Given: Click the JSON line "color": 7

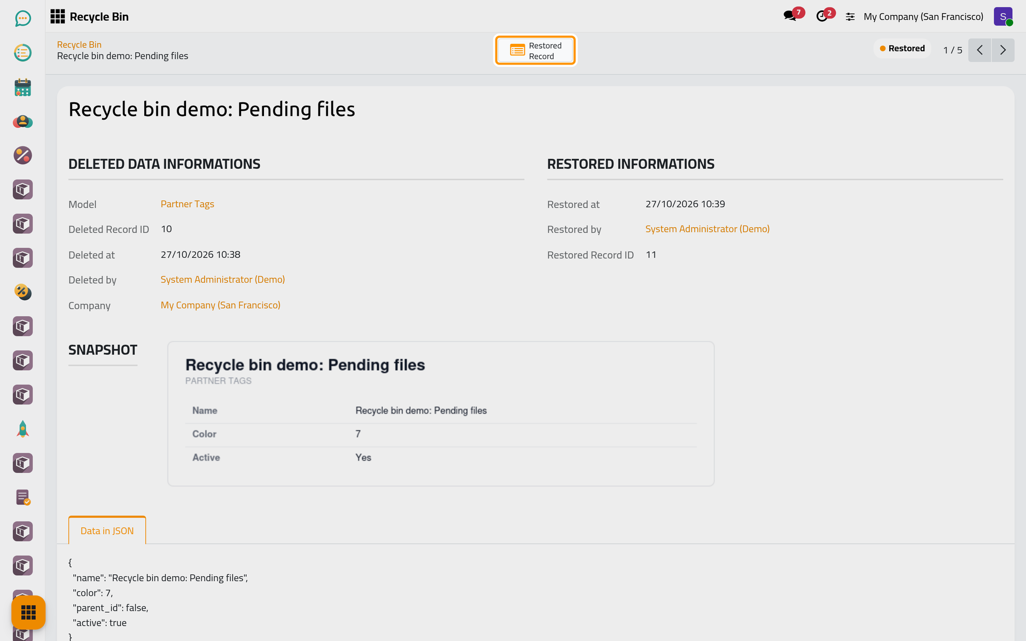Looking at the screenshot, I should [92, 593].
